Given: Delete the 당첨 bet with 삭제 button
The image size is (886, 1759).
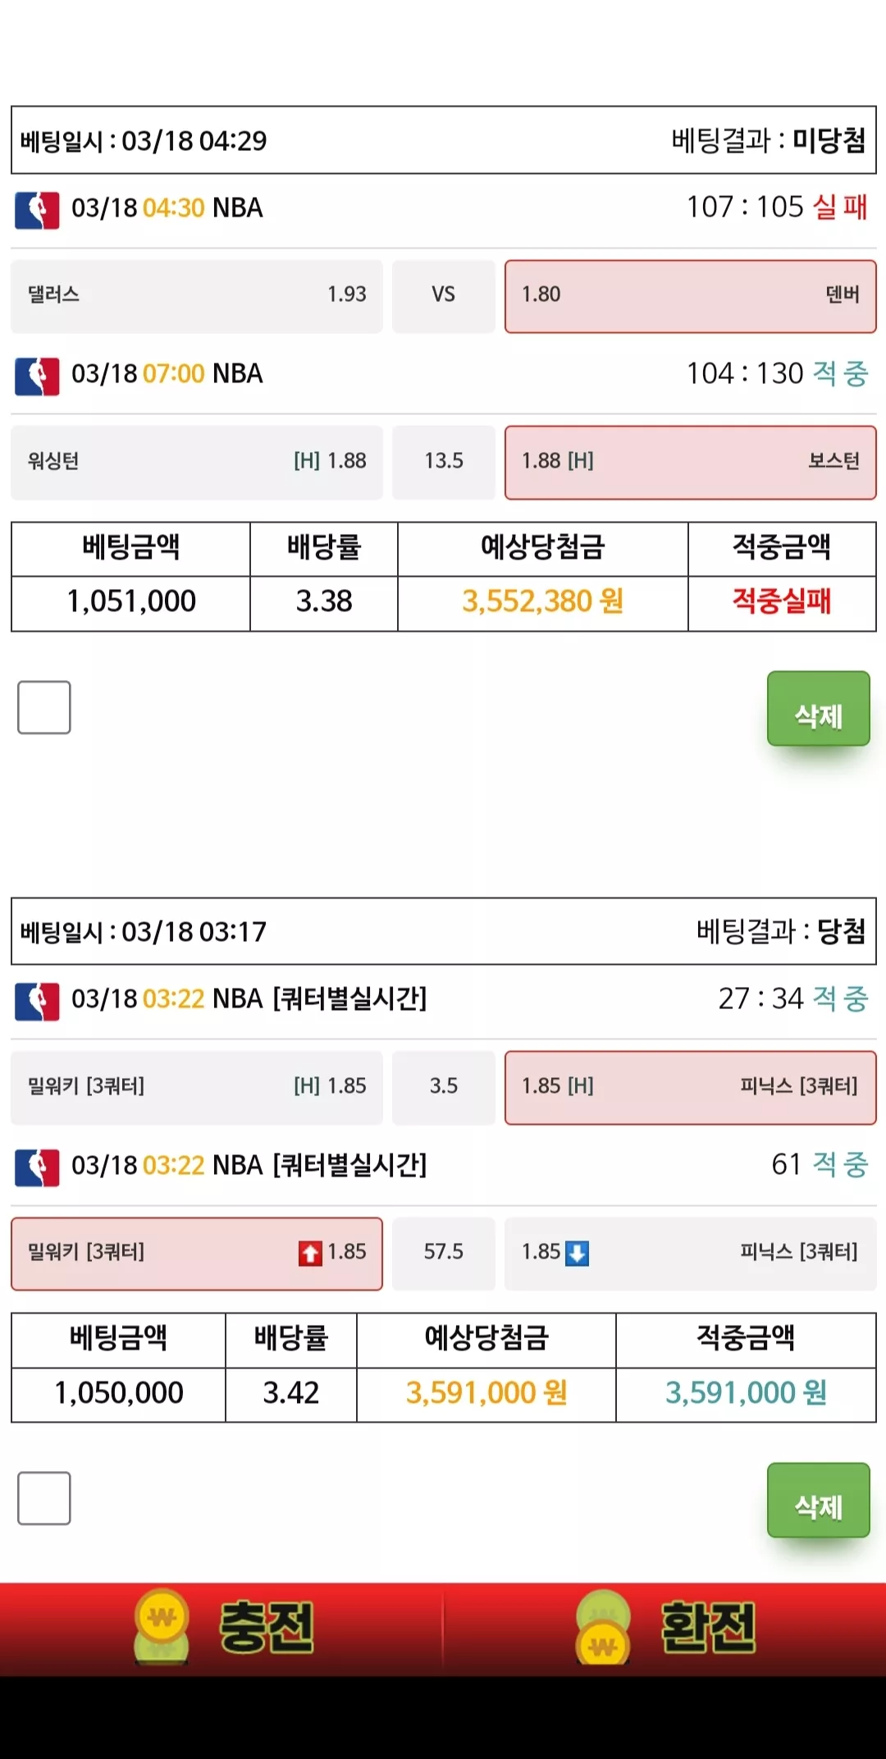Looking at the screenshot, I should (x=819, y=1500).
